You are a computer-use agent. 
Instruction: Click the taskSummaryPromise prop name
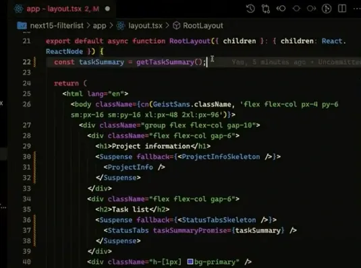click(x=190, y=230)
